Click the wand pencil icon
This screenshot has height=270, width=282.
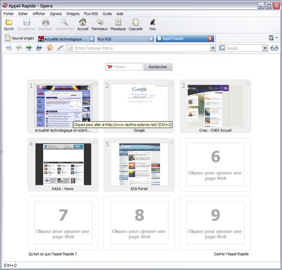click(x=60, y=48)
